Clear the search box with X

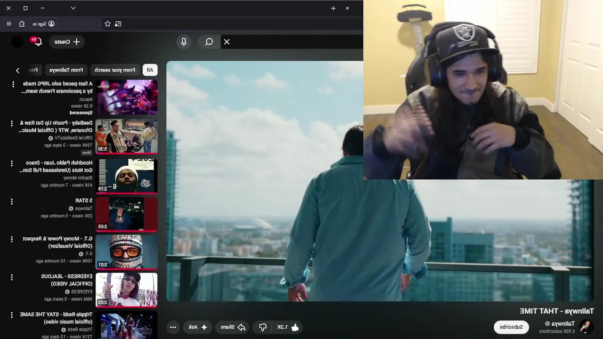[x=227, y=42]
